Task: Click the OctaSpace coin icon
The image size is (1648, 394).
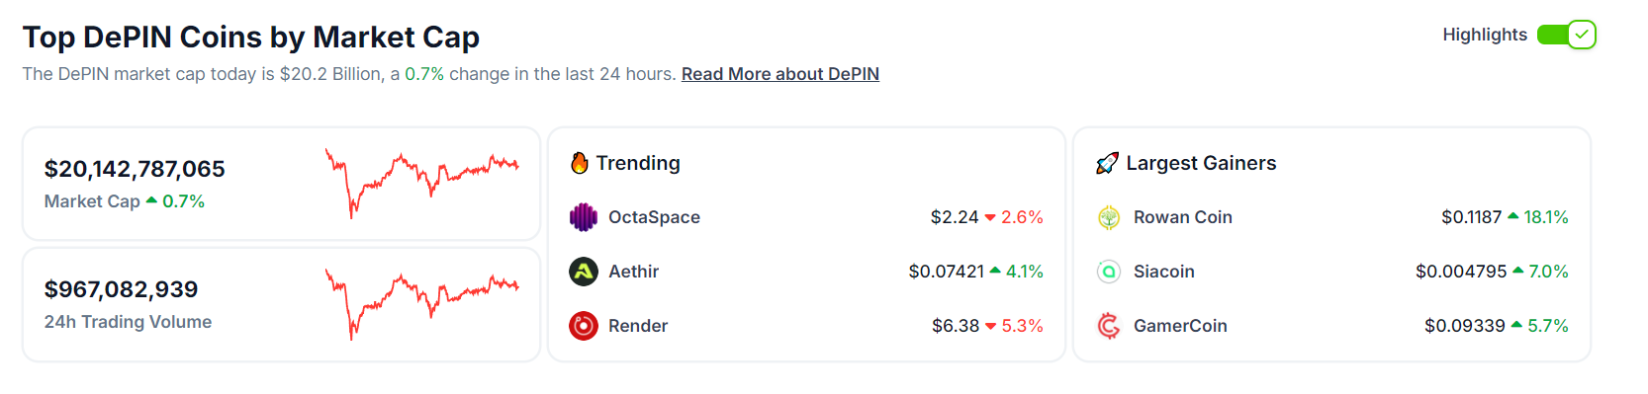Action: pos(584,217)
